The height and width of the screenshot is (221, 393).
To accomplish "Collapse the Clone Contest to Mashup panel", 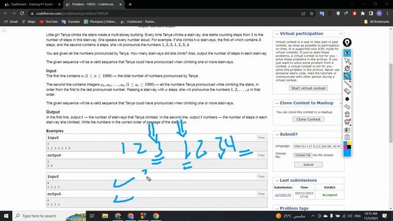I will pyautogui.click(x=341, y=103).
